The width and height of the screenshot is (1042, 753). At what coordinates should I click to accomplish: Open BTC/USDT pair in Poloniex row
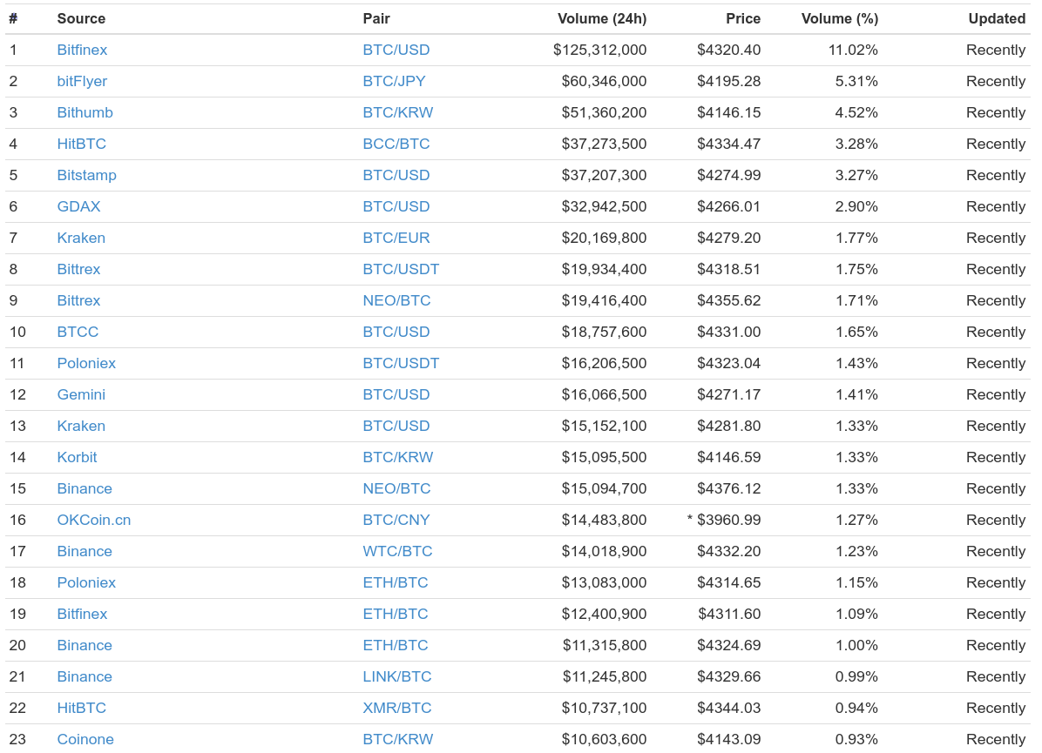(401, 363)
